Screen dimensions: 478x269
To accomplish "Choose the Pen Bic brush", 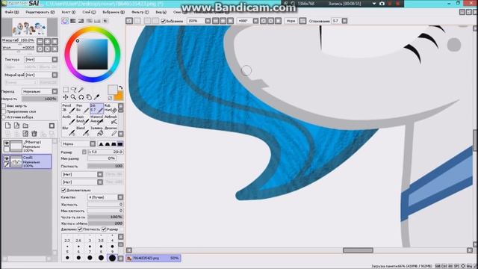I will (82, 108).
